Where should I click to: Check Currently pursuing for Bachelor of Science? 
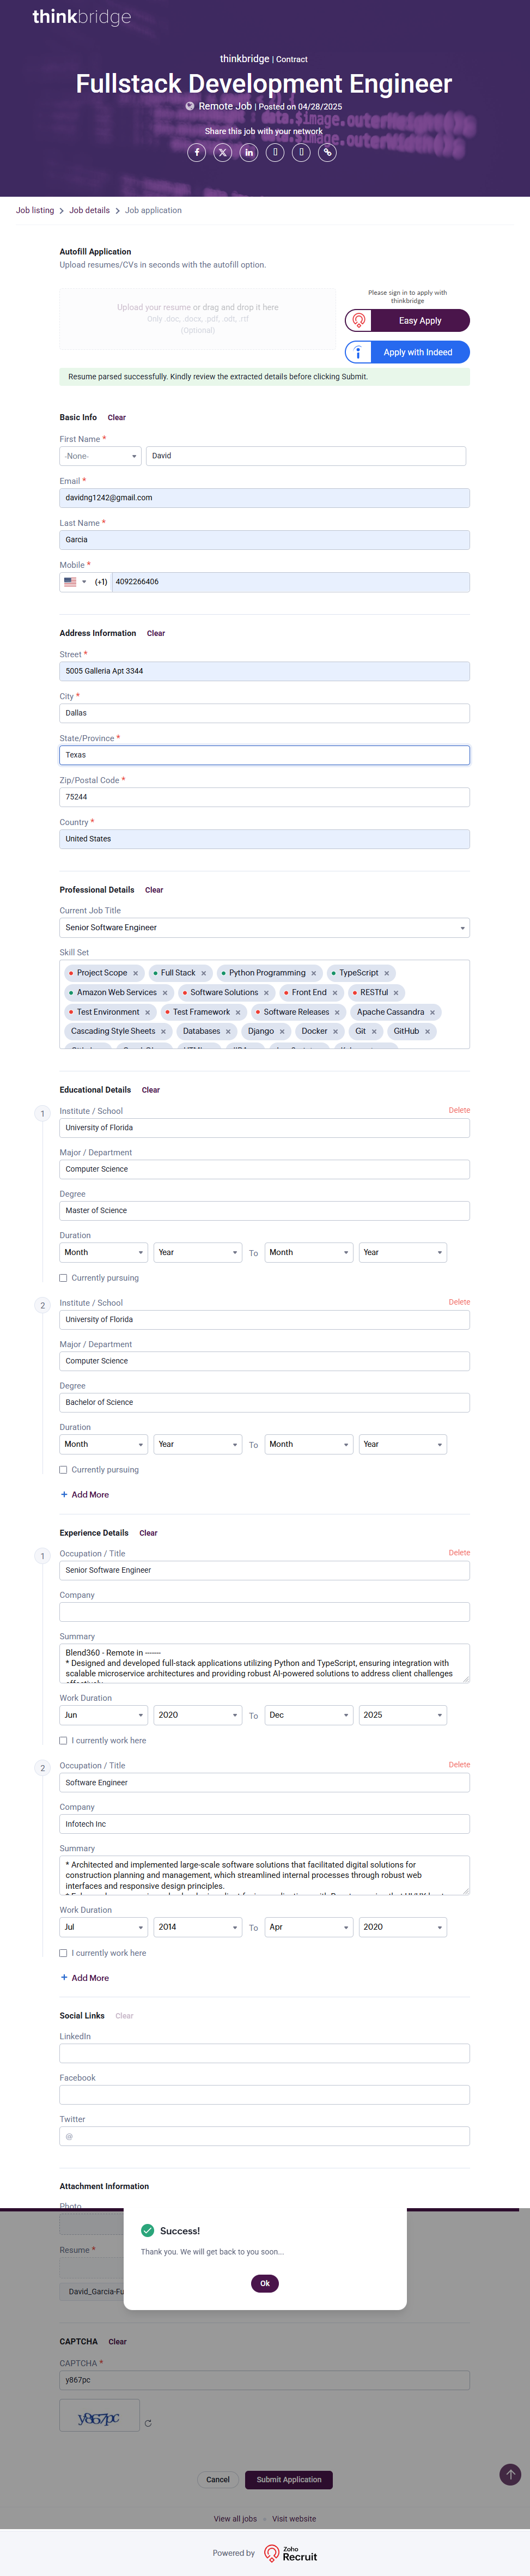(64, 1470)
